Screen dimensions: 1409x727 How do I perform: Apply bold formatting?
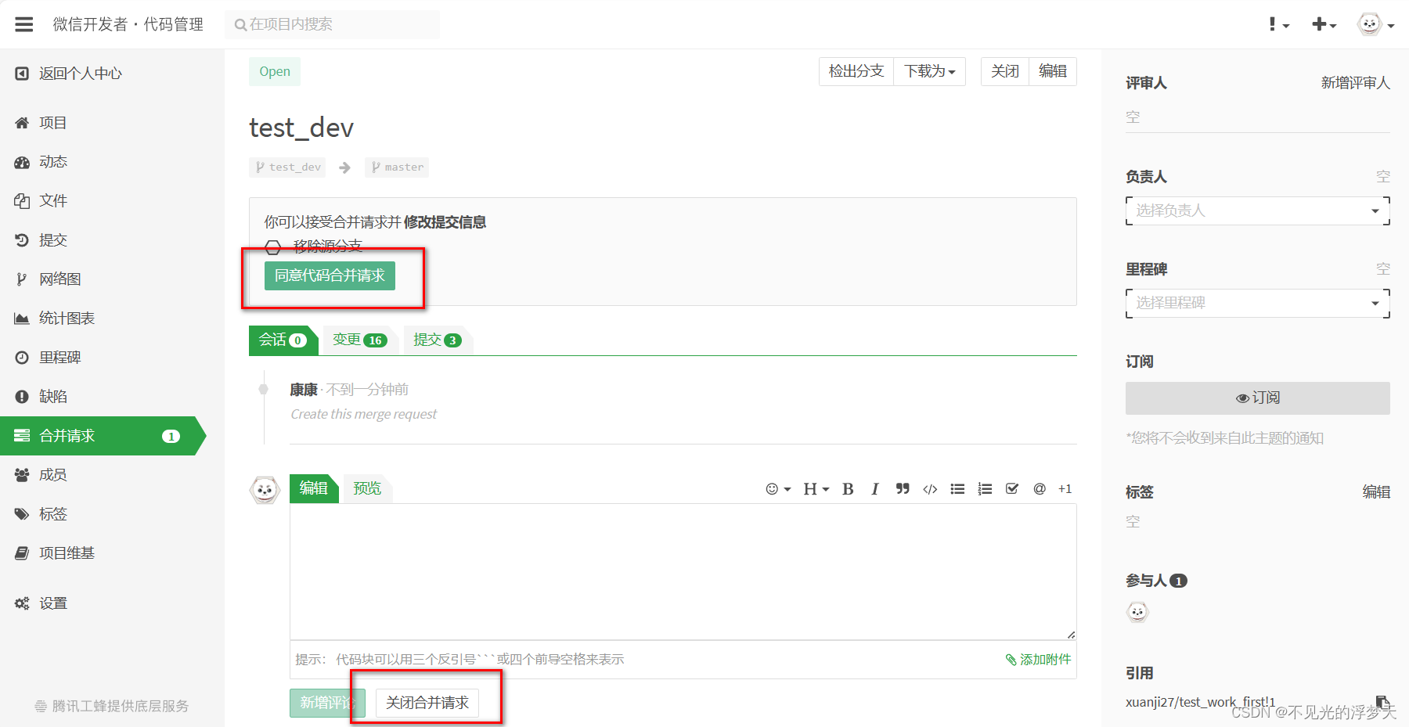pyautogui.click(x=848, y=489)
